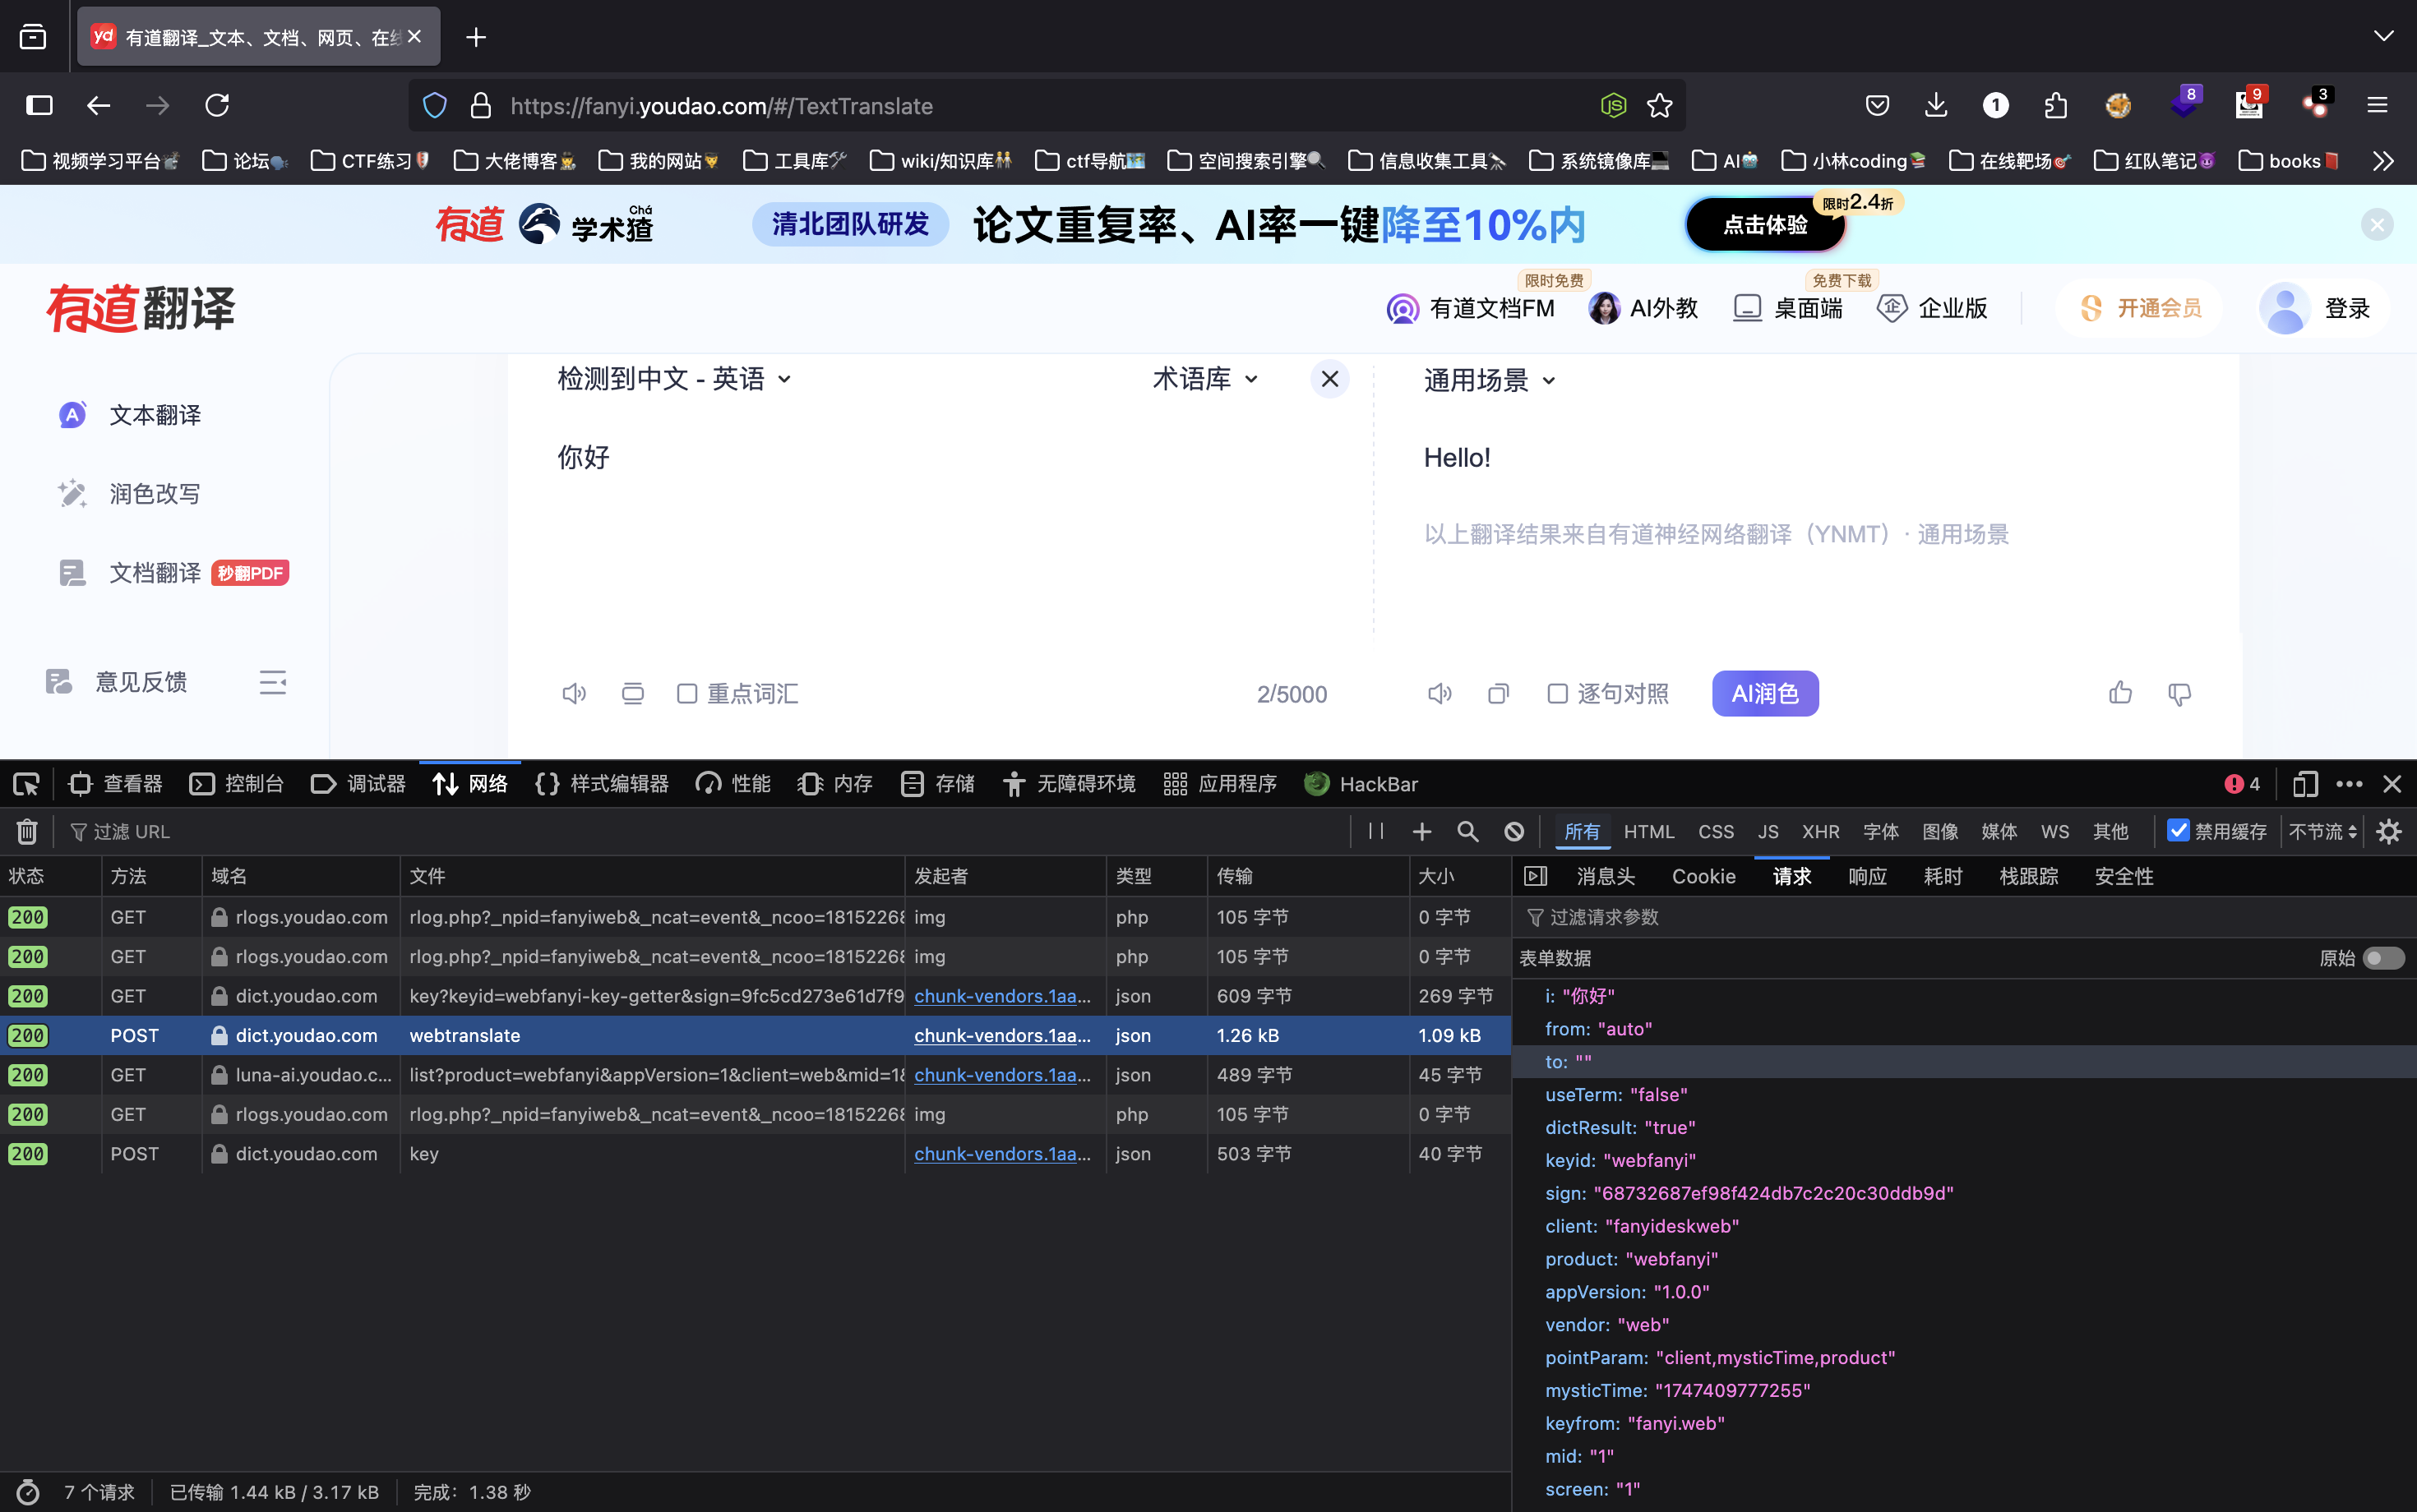Screen dimensions: 2417x1512
Task: Open devtools network settings gear icon
Action: [2389, 831]
